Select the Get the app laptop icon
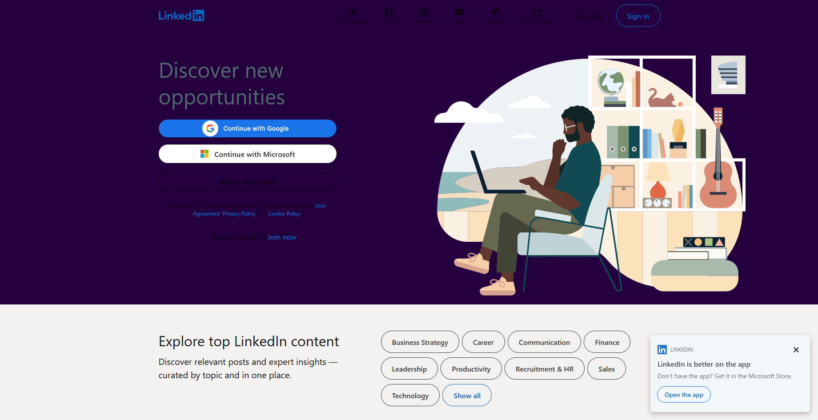818x420 pixels. pos(538,12)
